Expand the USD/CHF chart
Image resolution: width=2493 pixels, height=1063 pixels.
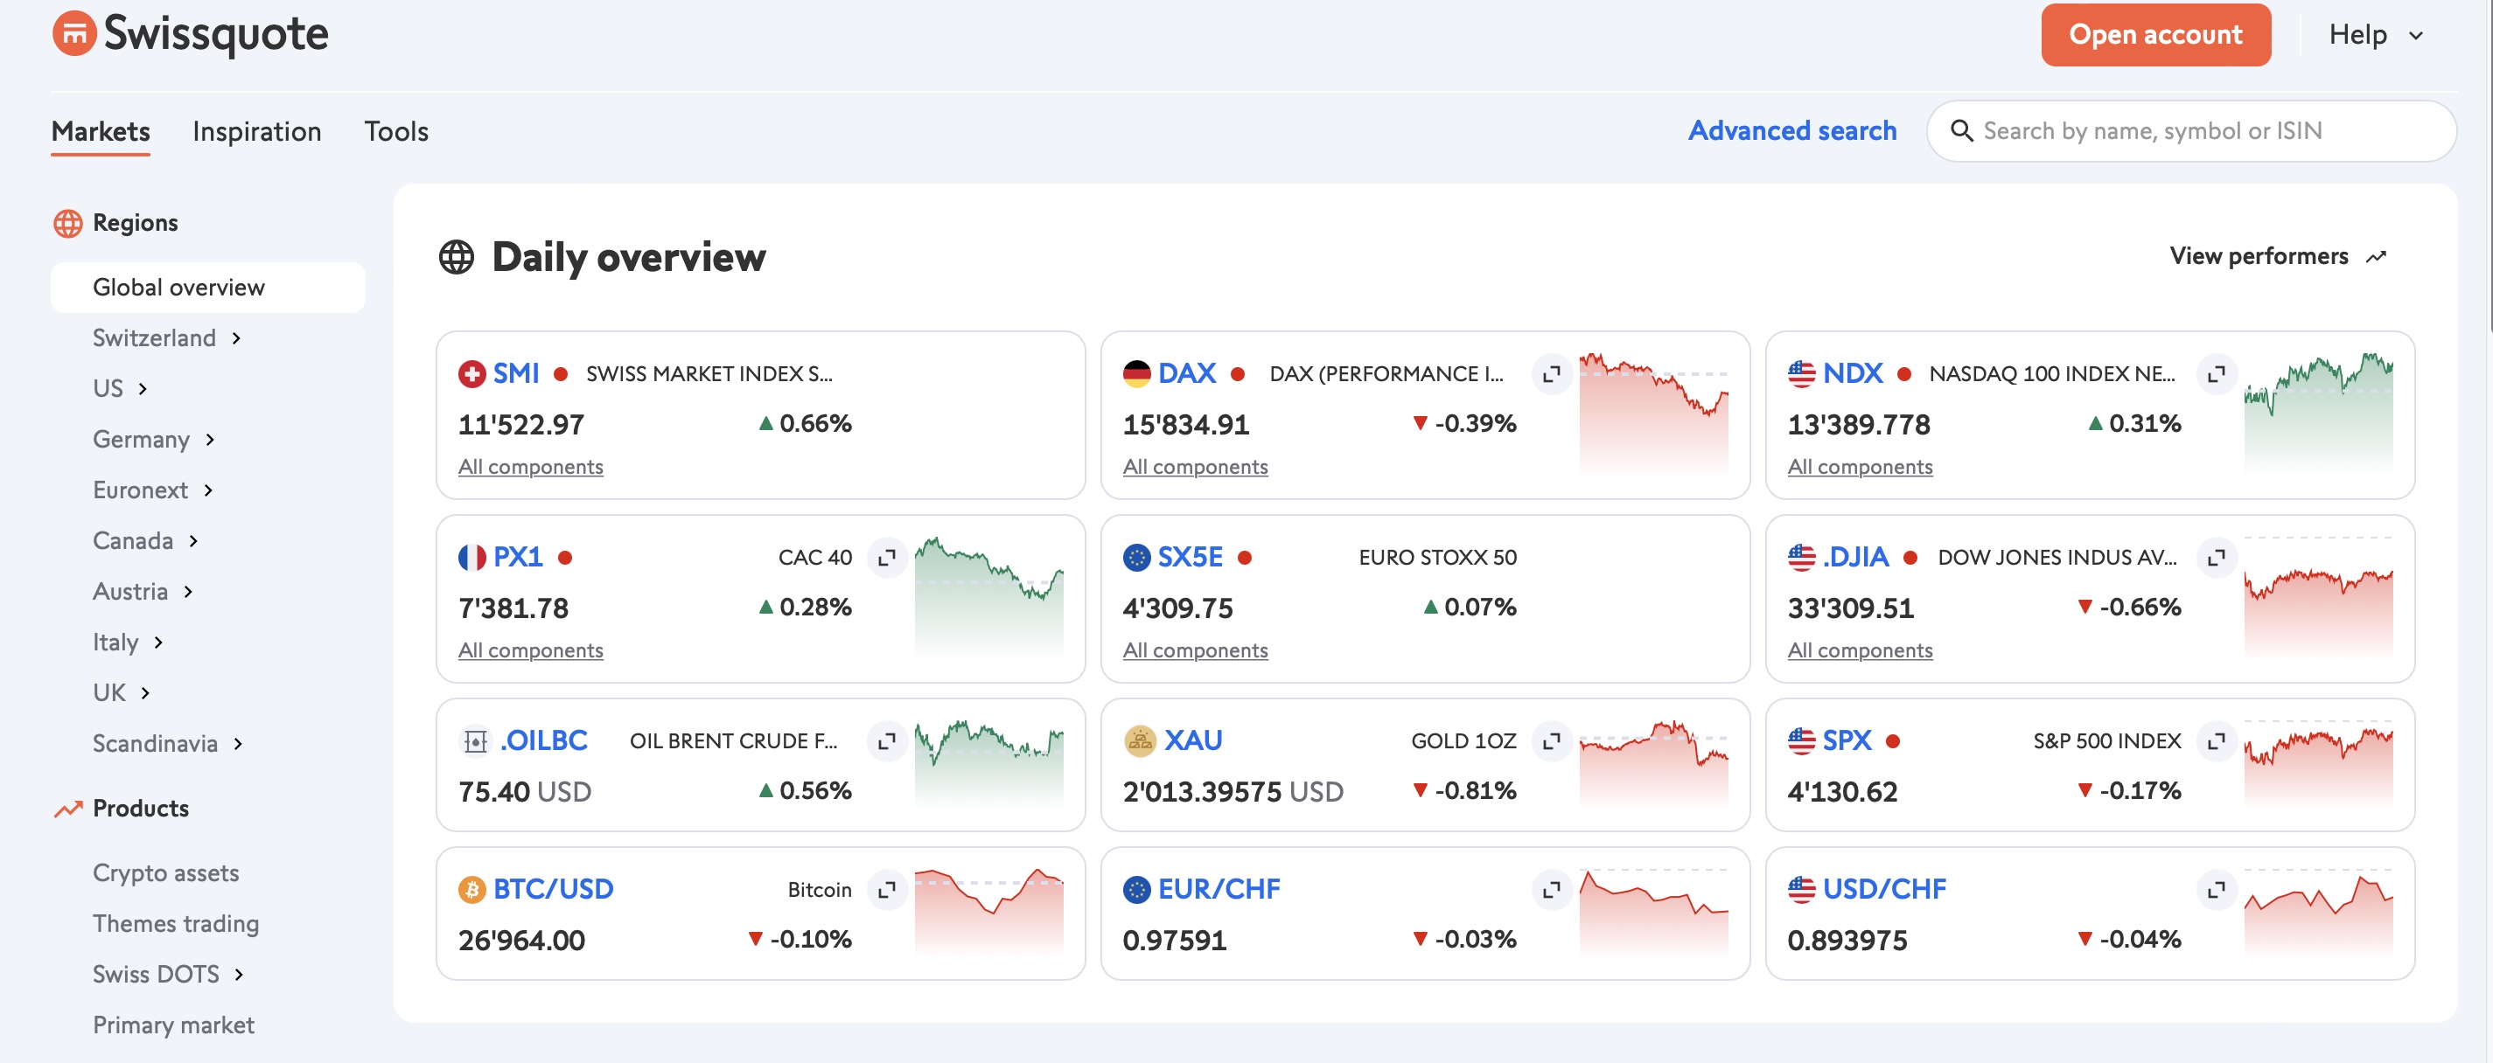tap(2217, 890)
